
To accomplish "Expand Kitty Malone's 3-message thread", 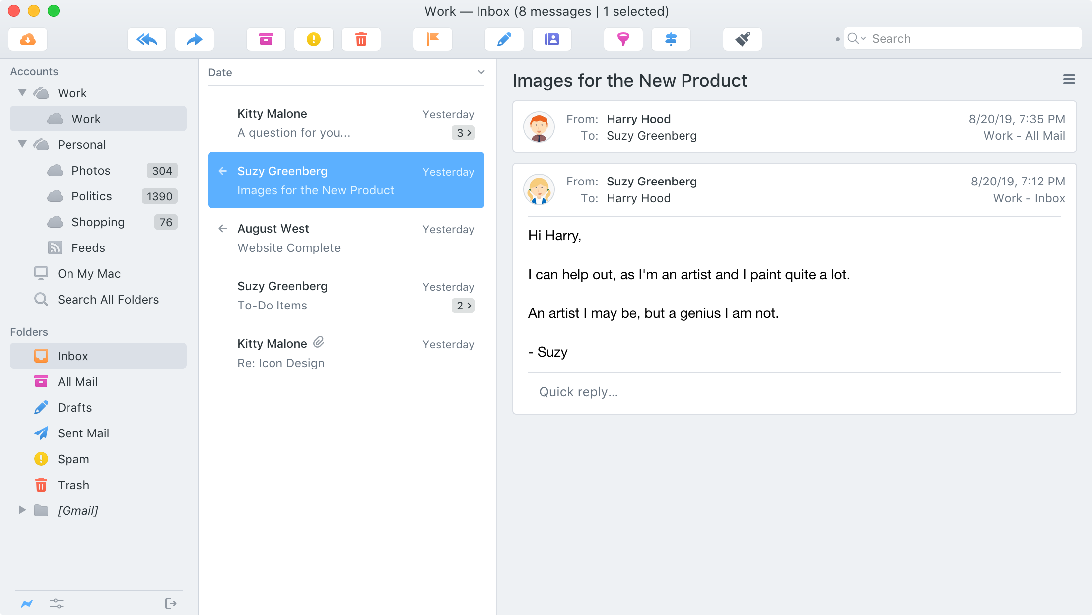I will (463, 133).
